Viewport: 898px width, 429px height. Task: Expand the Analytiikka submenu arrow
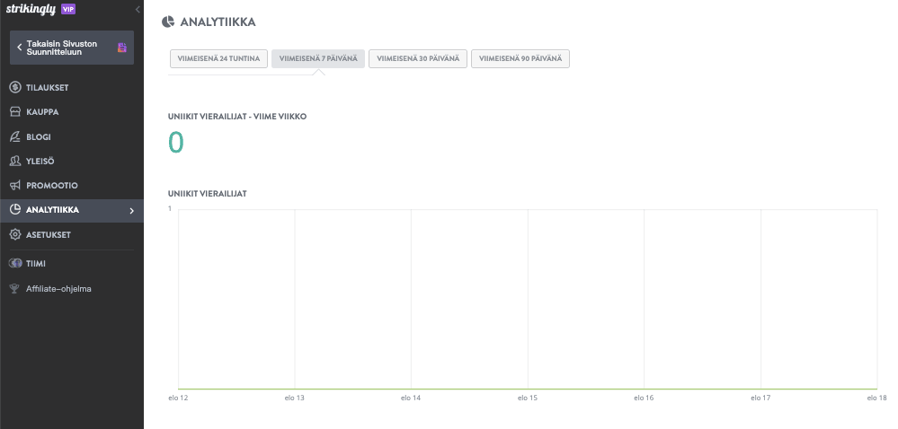click(131, 211)
